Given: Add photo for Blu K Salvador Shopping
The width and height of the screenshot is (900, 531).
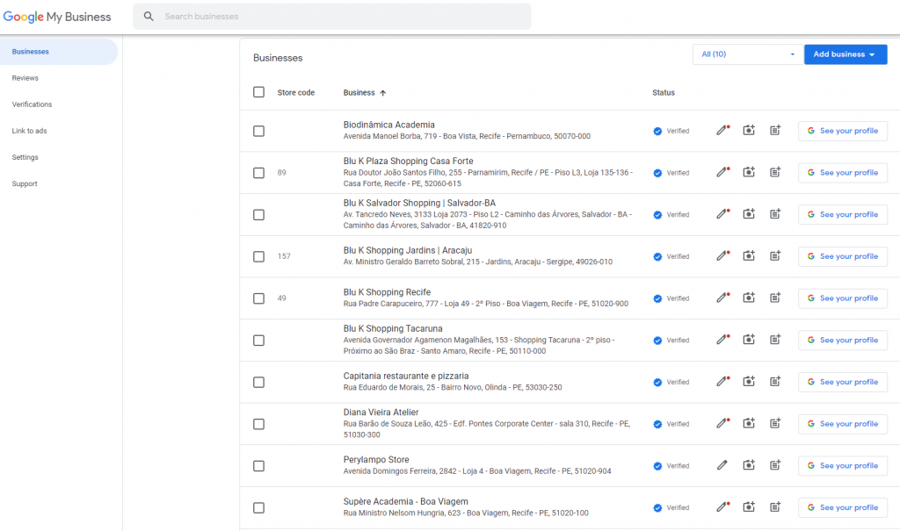Looking at the screenshot, I should pyautogui.click(x=749, y=214).
